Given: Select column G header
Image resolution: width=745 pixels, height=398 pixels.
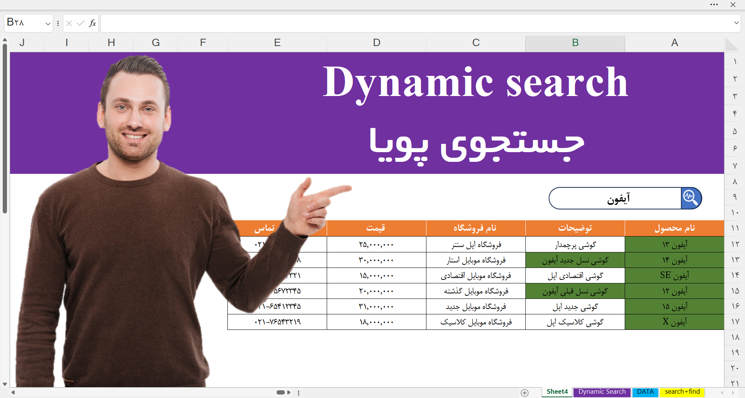Looking at the screenshot, I should pyautogui.click(x=156, y=43).
